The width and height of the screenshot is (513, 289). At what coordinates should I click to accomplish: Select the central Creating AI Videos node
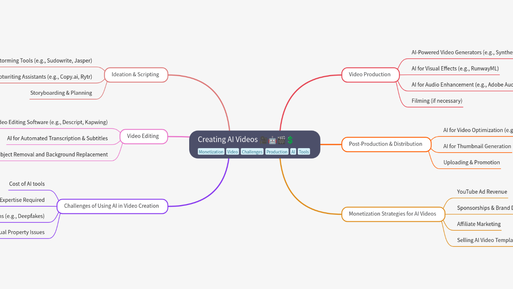point(254,144)
